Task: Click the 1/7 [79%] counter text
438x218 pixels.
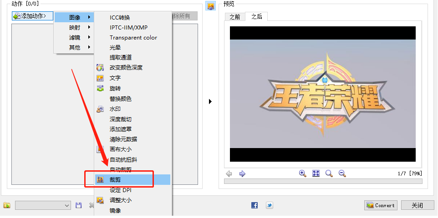Action: [x=410, y=173]
